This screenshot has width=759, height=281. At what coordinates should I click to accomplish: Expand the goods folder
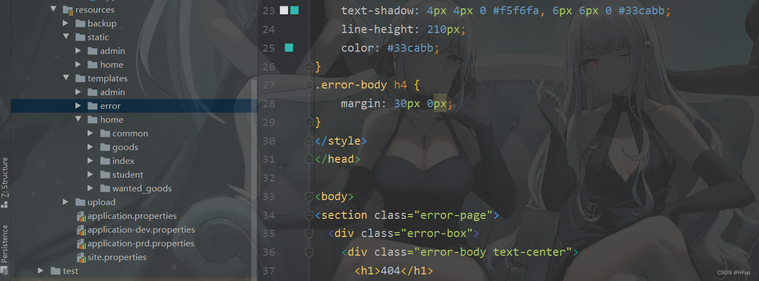coord(90,147)
